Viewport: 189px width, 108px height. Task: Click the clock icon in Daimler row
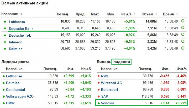(183, 48)
